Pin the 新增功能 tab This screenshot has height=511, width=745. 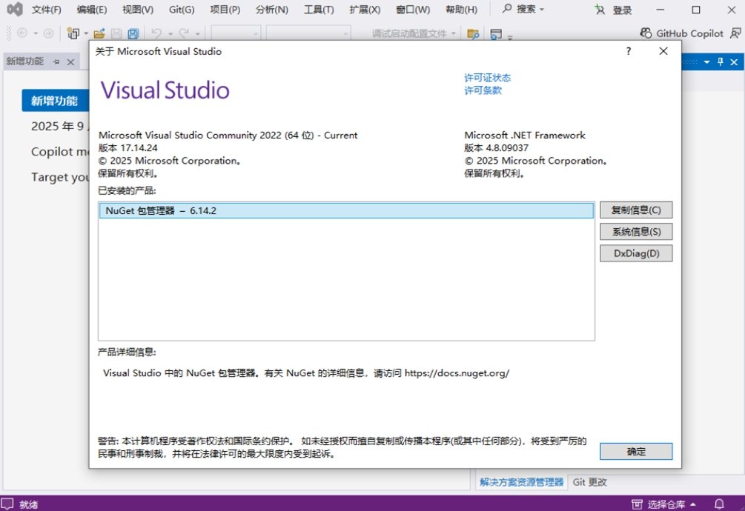(x=56, y=61)
